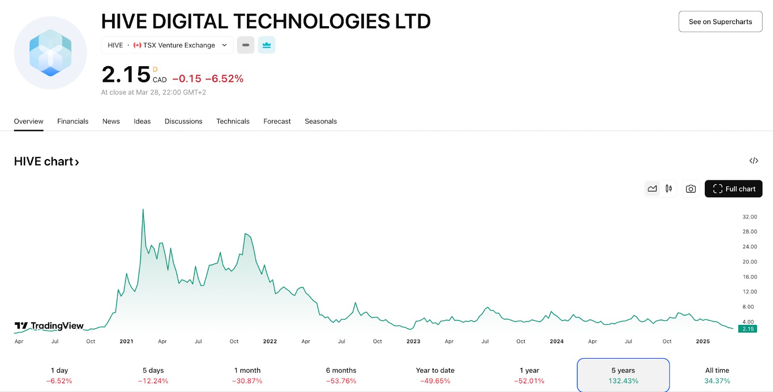
Task: Open the Seasonals tab
Action: point(321,121)
